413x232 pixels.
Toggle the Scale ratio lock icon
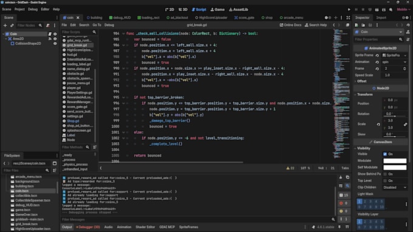coord(405,125)
